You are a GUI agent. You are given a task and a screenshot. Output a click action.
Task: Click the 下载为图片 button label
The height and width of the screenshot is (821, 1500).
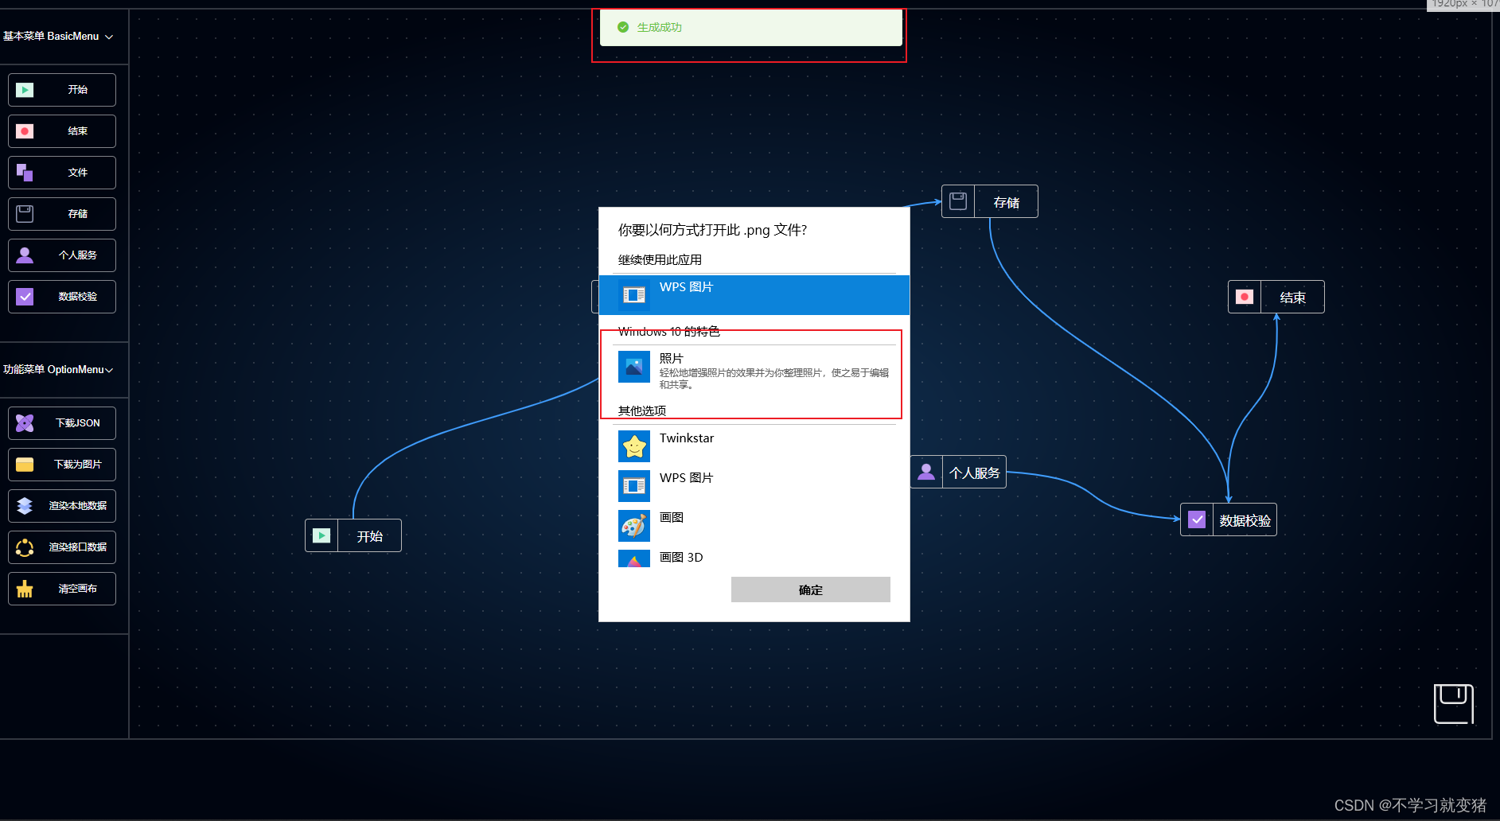pyautogui.click(x=78, y=465)
